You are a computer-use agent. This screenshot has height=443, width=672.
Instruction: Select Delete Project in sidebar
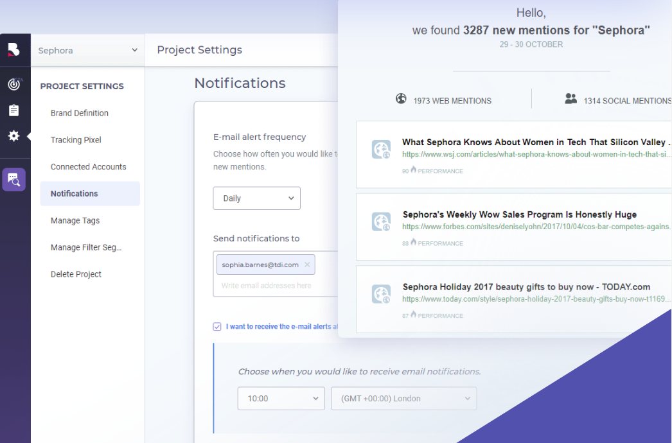tap(76, 274)
